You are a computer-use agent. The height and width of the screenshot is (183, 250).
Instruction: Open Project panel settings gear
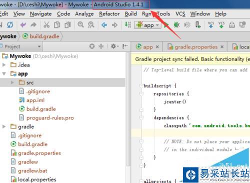point(114,46)
